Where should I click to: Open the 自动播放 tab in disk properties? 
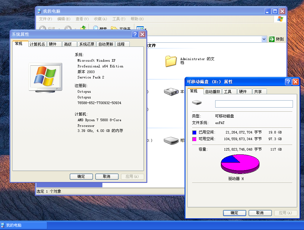point(213,92)
